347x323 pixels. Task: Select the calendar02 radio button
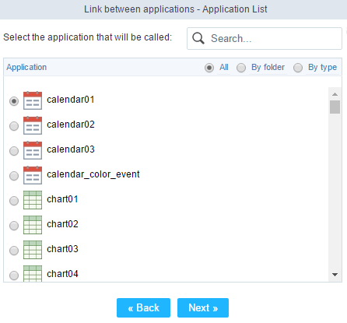click(x=14, y=126)
